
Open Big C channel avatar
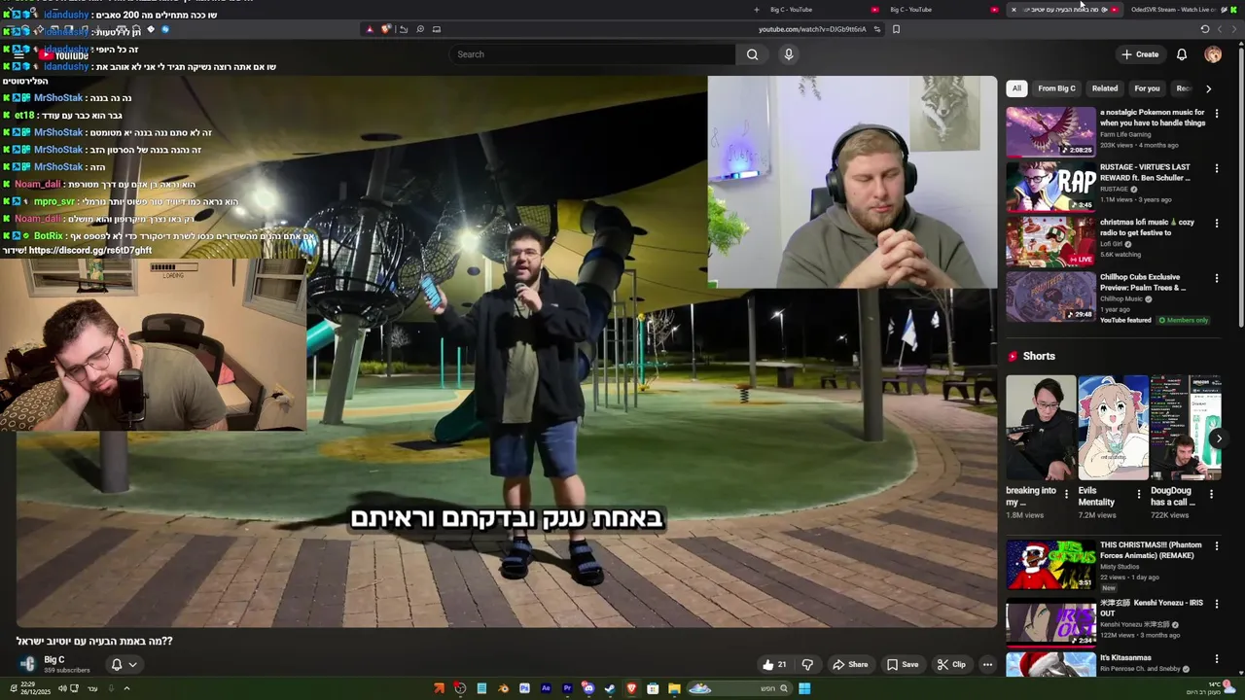[28, 665]
